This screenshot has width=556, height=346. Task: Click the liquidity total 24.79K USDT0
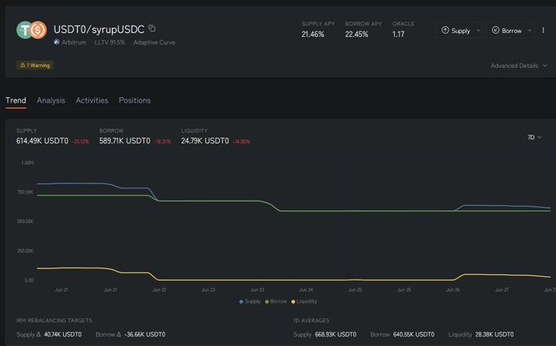tap(205, 141)
